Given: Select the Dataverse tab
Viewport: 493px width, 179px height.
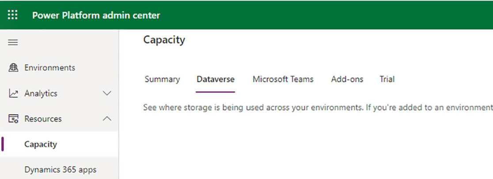Looking at the screenshot, I should click(216, 79).
